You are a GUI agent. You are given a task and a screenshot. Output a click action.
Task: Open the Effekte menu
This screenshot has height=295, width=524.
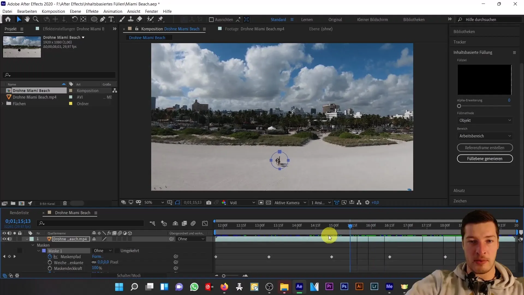pyautogui.click(x=92, y=11)
